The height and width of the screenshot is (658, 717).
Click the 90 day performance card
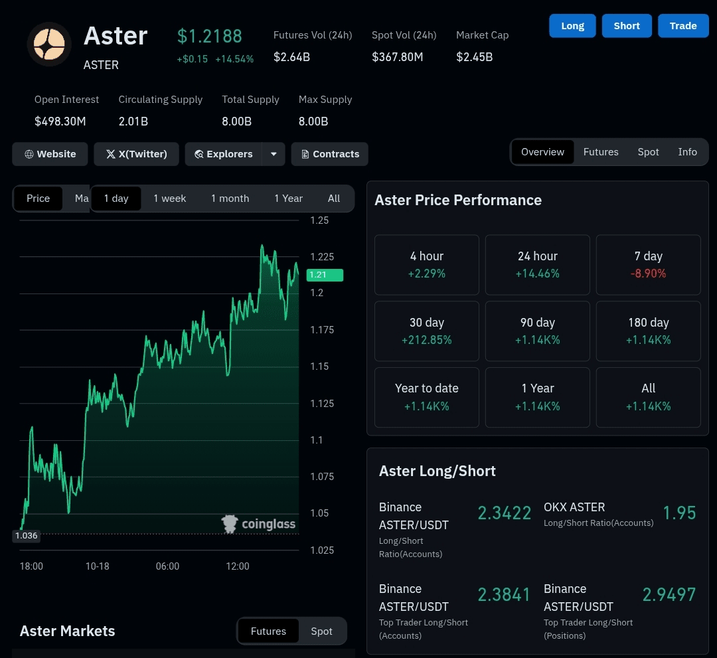pos(537,331)
